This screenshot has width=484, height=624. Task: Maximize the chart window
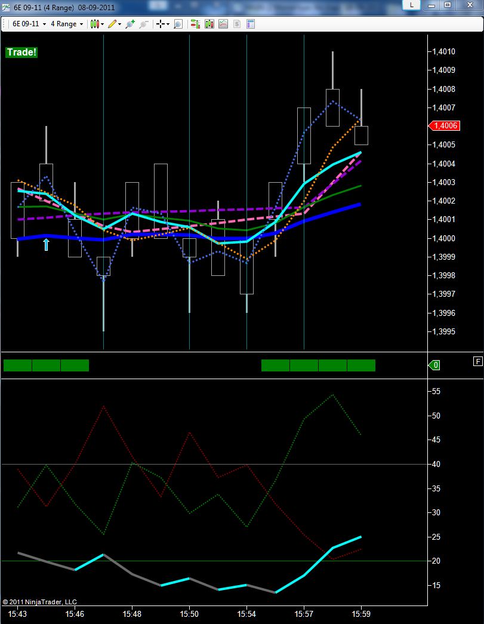point(448,5)
